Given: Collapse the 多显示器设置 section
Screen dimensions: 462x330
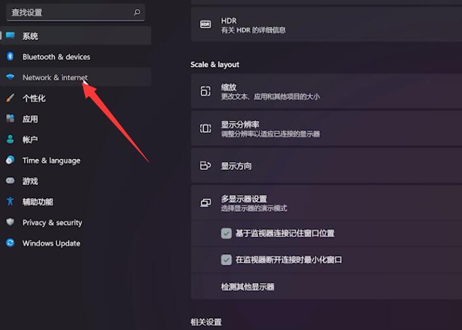Looking at the screenshot, I should (x=327, y=203).
